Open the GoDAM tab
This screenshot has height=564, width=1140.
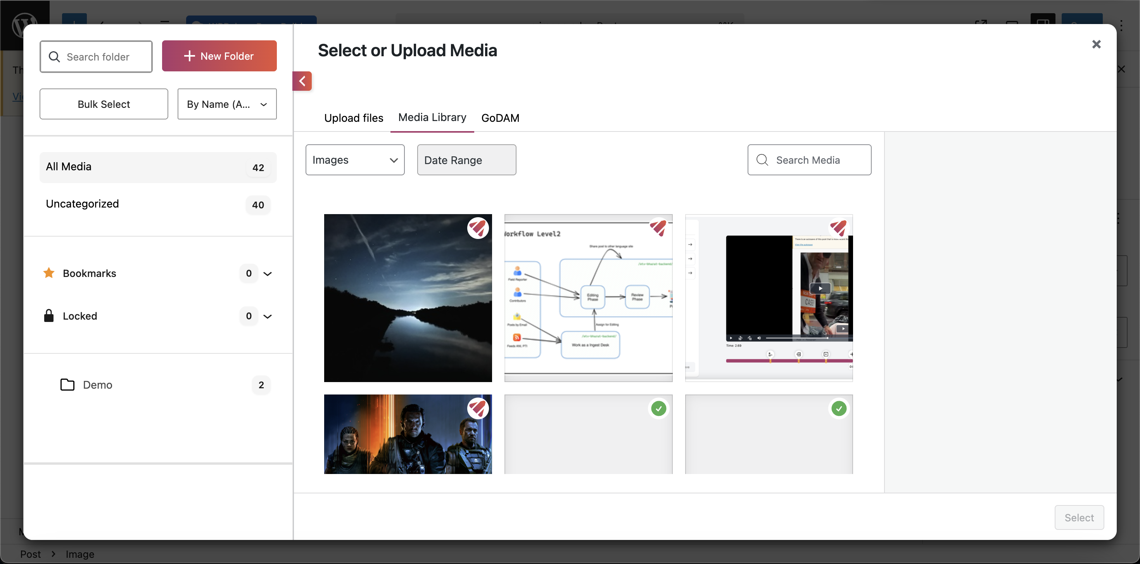500,118
